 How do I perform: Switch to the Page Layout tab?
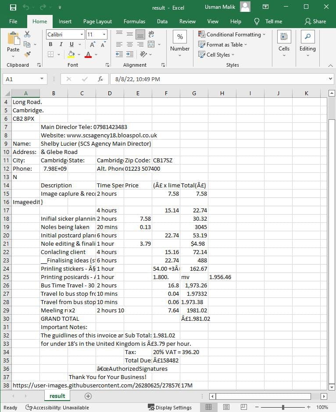[x=97, y=21]
